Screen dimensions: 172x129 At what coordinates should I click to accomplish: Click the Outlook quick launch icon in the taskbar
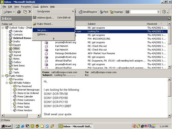(x=32, y=126)
